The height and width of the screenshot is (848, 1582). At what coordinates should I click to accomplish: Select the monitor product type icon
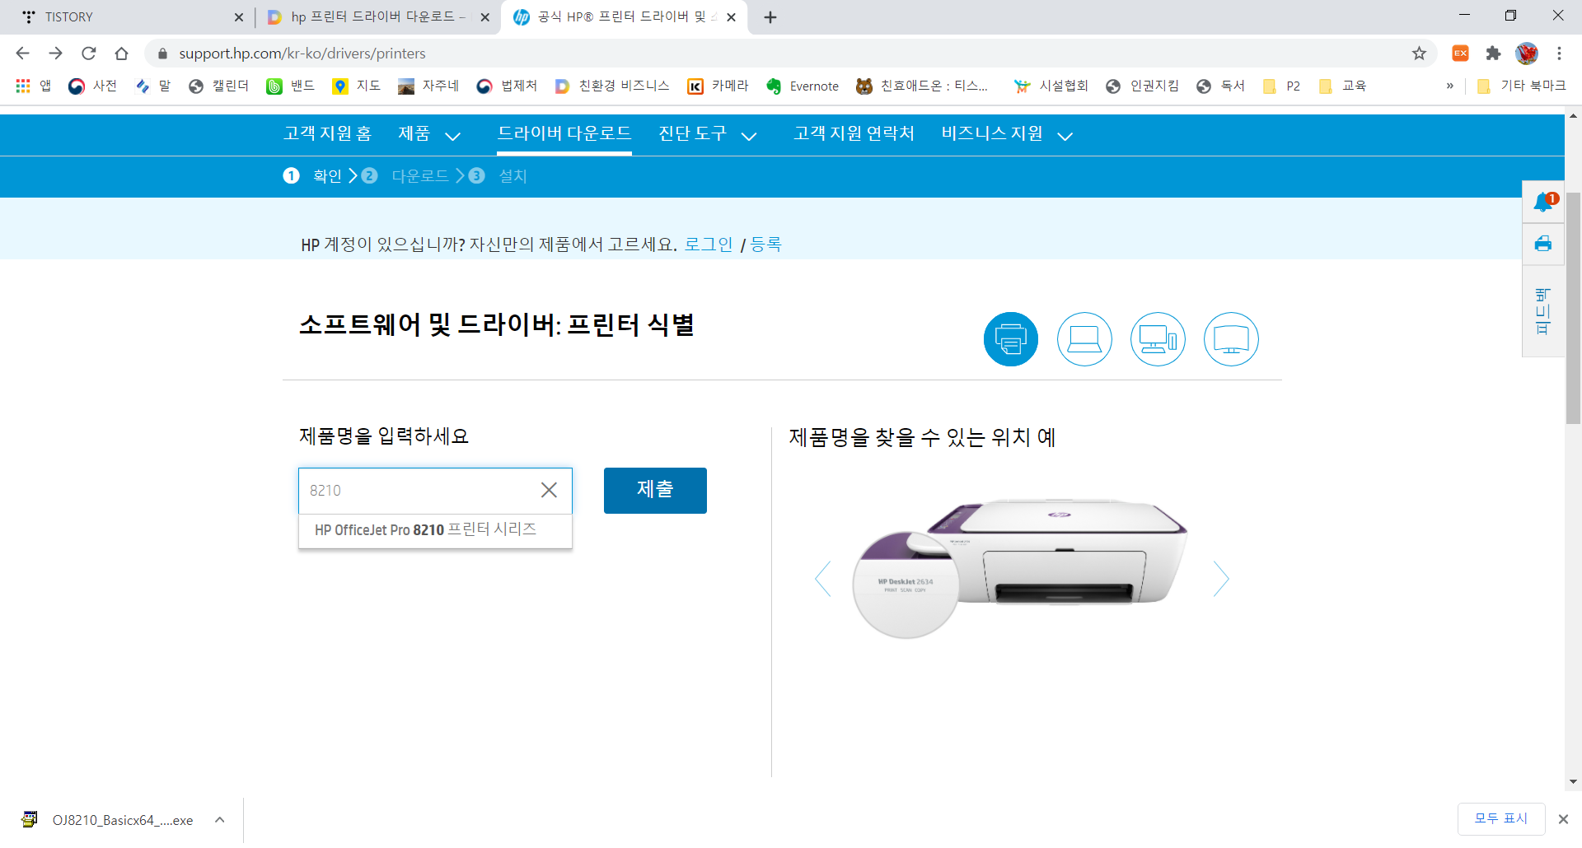click(x=1231, y=339)
